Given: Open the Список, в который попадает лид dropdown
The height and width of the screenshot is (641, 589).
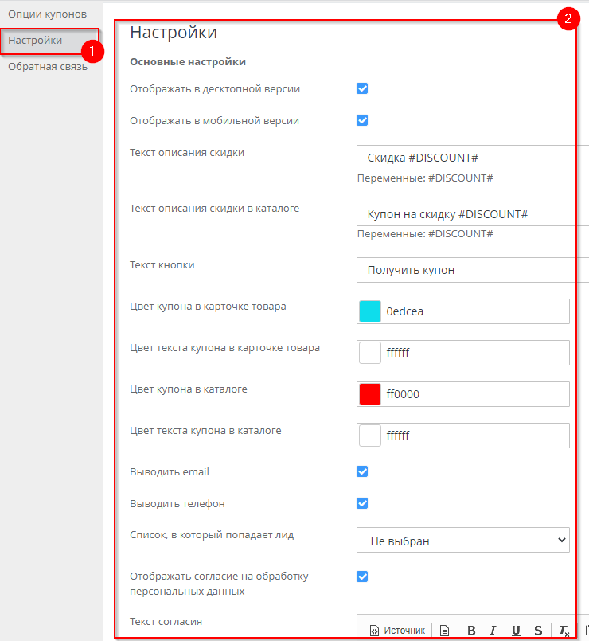Looking at the screenshot, I should 462,540.
